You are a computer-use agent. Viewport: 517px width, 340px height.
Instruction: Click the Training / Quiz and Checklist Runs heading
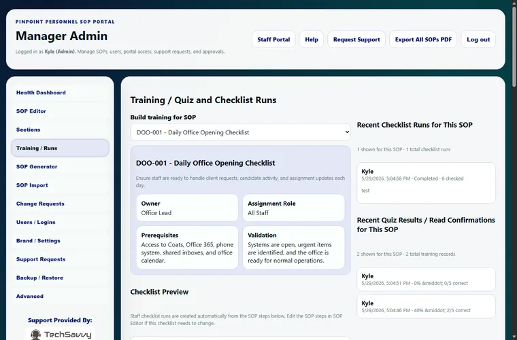pos(203,100)
